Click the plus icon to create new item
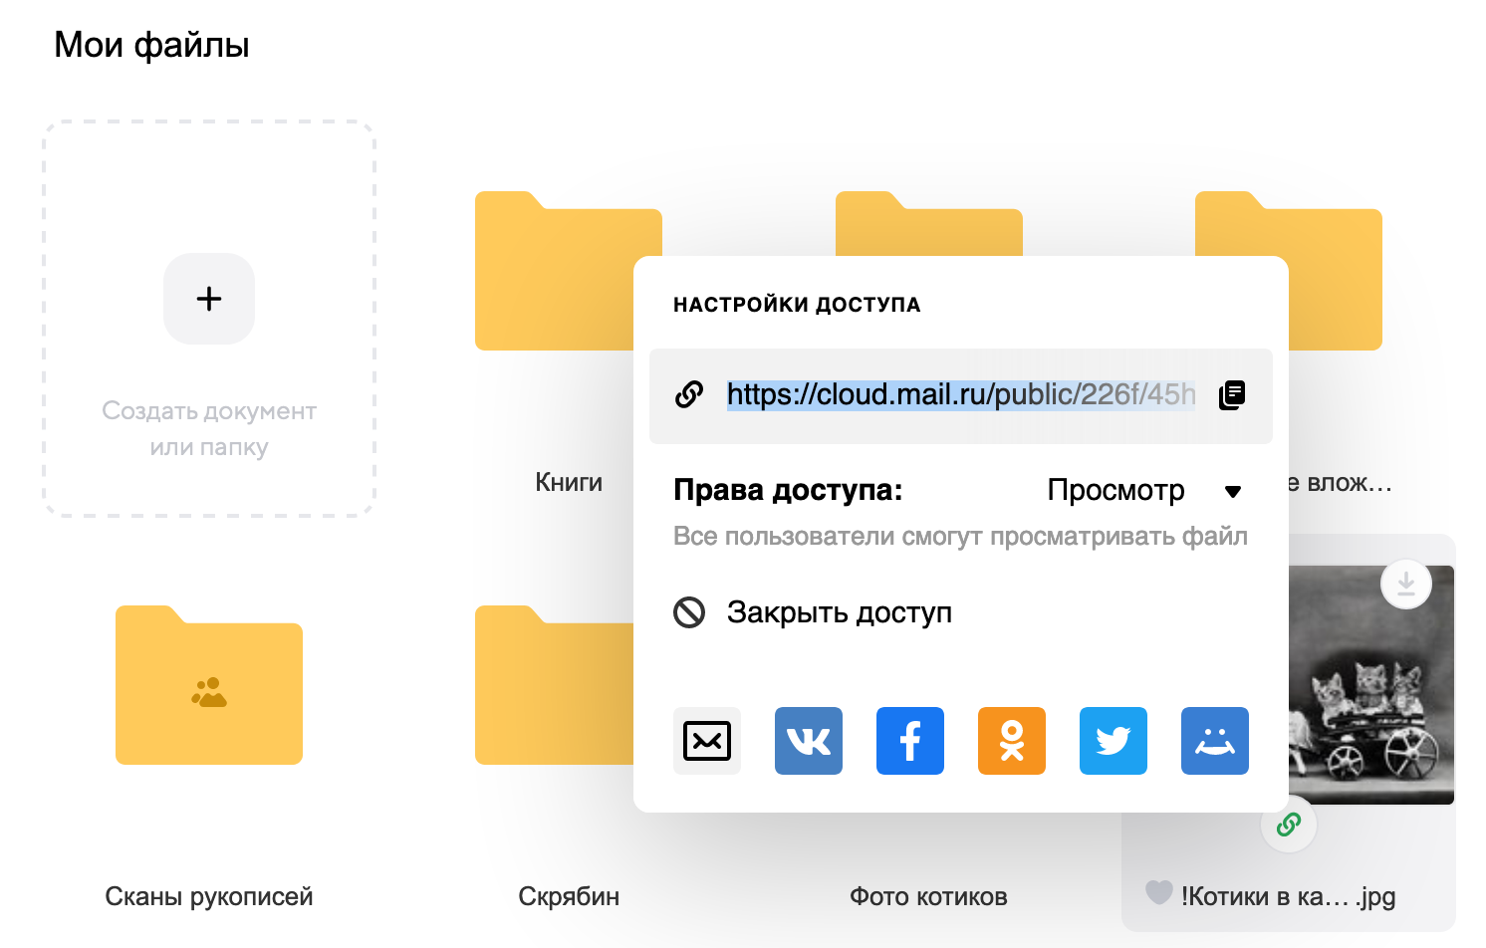Screen dimensions: 1486x948 point(209,299)
